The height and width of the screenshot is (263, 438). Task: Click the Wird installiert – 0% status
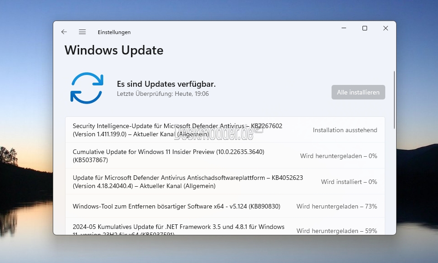click(349, 182)
